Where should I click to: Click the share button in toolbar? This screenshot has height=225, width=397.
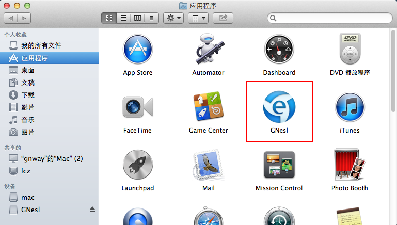coord(223,18)
